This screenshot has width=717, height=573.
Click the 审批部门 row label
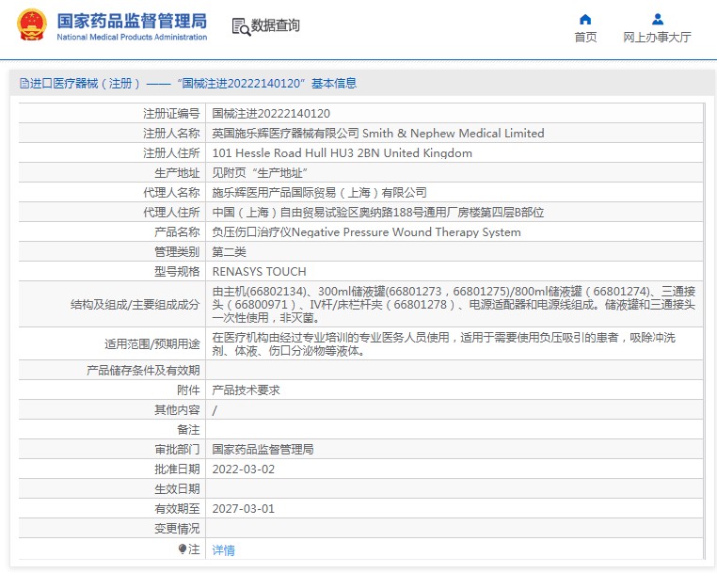(177, 450)
